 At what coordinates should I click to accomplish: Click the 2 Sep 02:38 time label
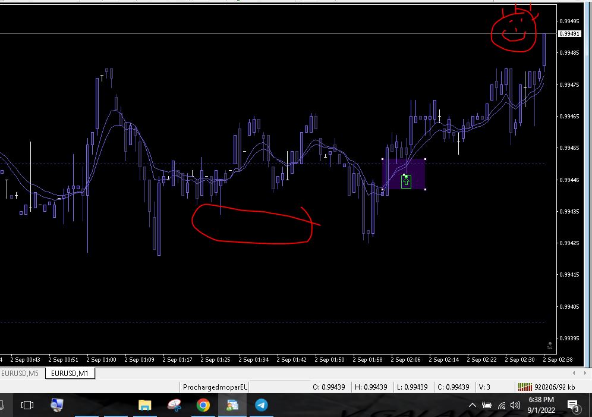(x=558, y=359)
